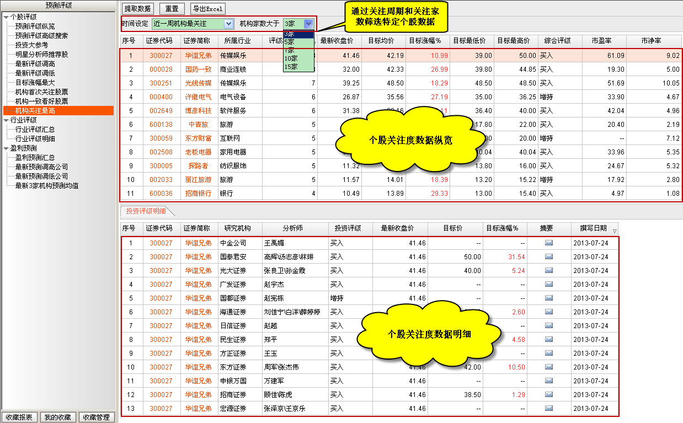The height and width of the screenshot is (423, 683).
Task: Collapse the 个股评级 tree node
Action: click(6, 17)
